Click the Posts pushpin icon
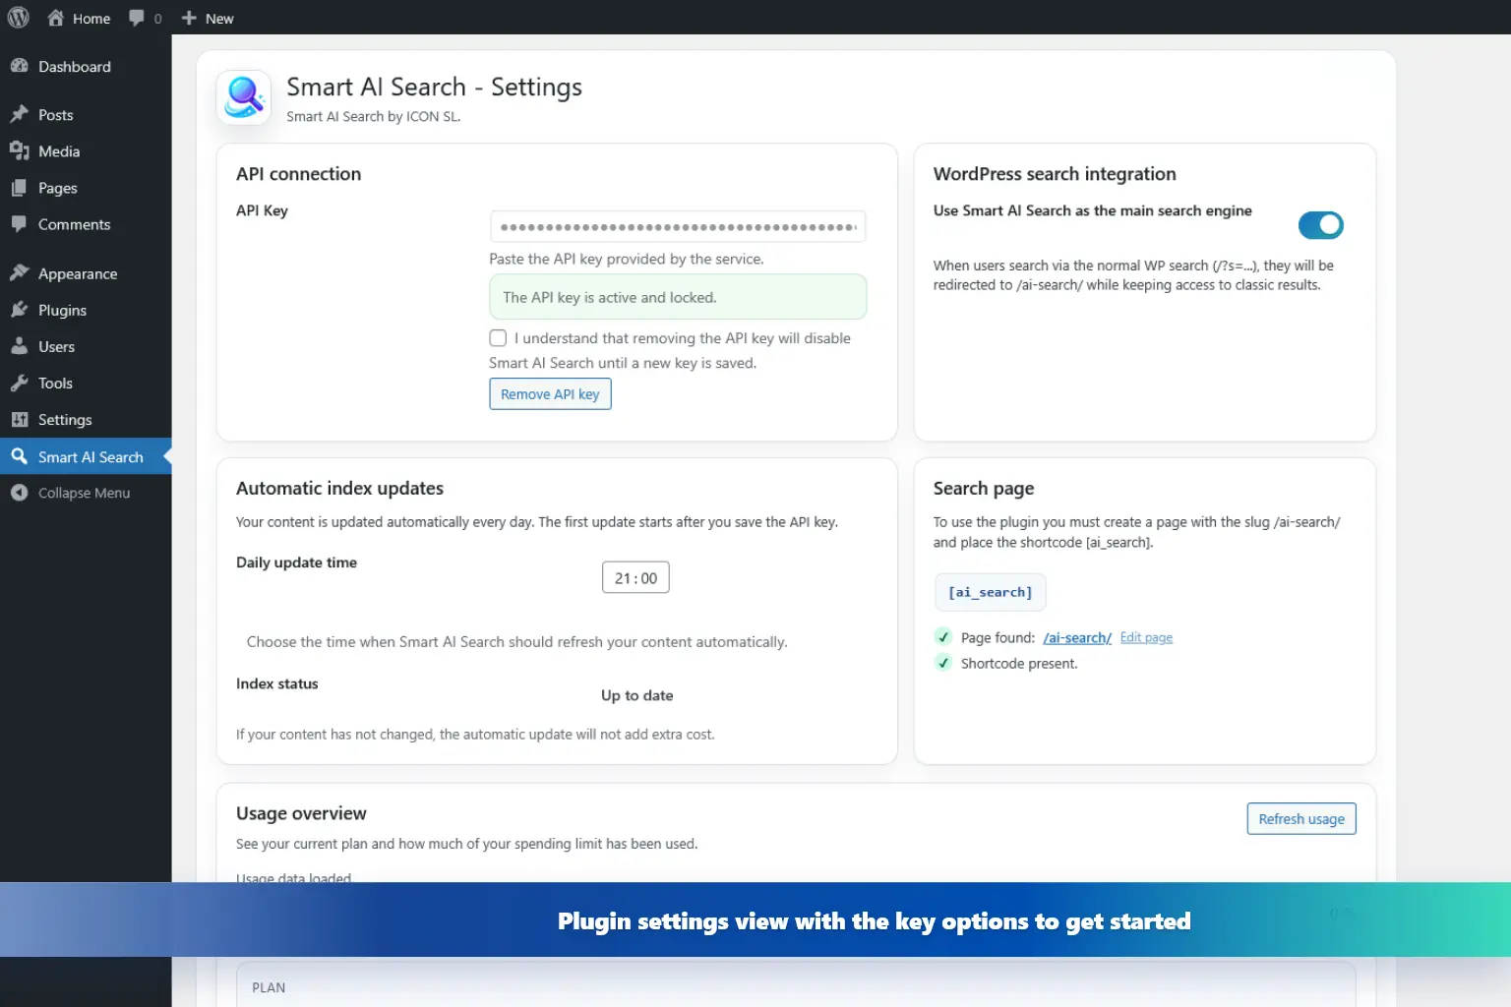Screen dimensions: 1511x1007 [x=19, y=114]
